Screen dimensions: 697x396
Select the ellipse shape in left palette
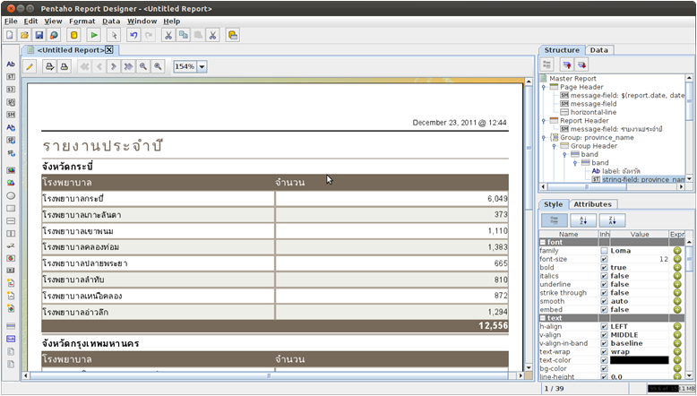point(11,195)
